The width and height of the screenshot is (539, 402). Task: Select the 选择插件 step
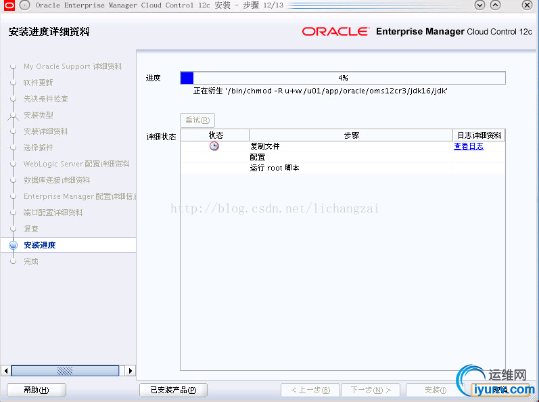(x=38, y=148)
